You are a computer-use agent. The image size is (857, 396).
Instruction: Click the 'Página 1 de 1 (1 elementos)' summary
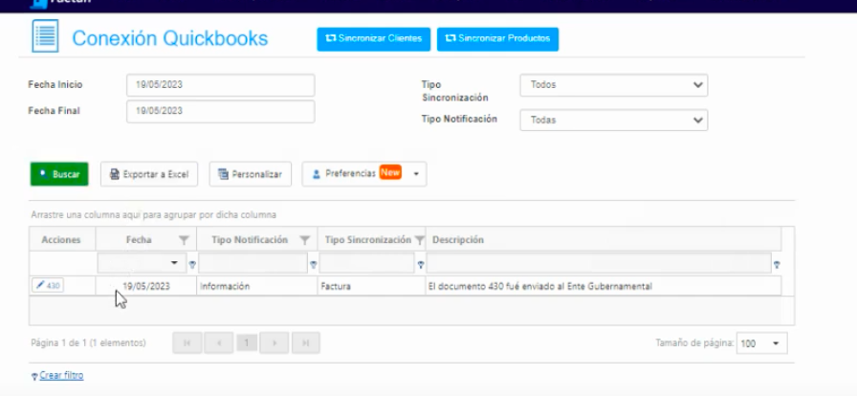[89, 343]
